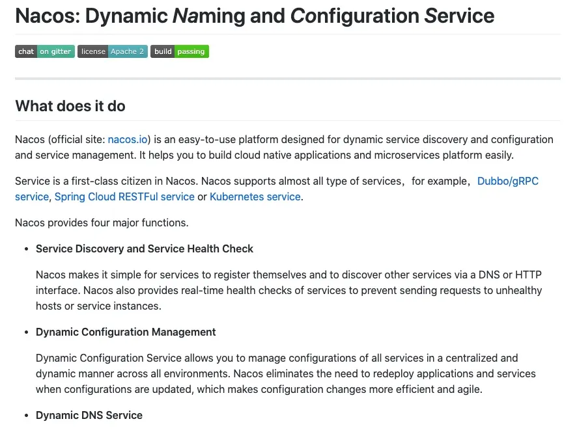
Task: Click the build passing badge
Action: (x=179, y=51)
